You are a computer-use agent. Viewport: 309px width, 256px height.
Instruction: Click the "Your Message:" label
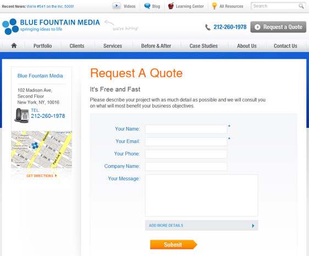(124, 179)
